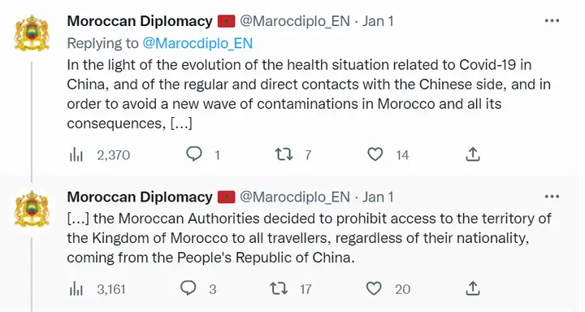Open the views analytics icon on the second tweet
This screenshot has width=585, height=312.
coord(76,289)
